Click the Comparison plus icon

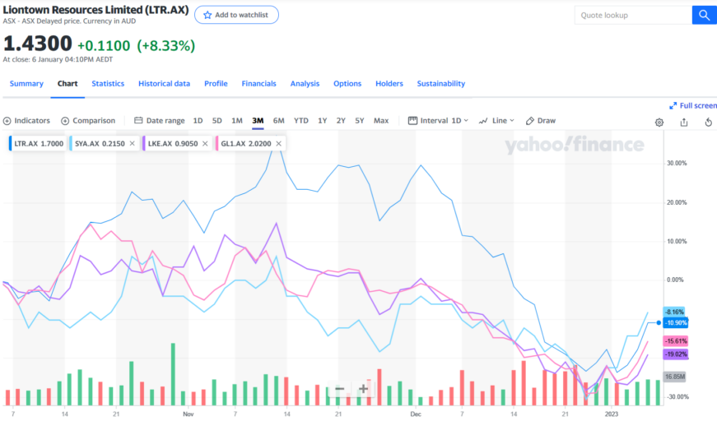tap(65, 121)
